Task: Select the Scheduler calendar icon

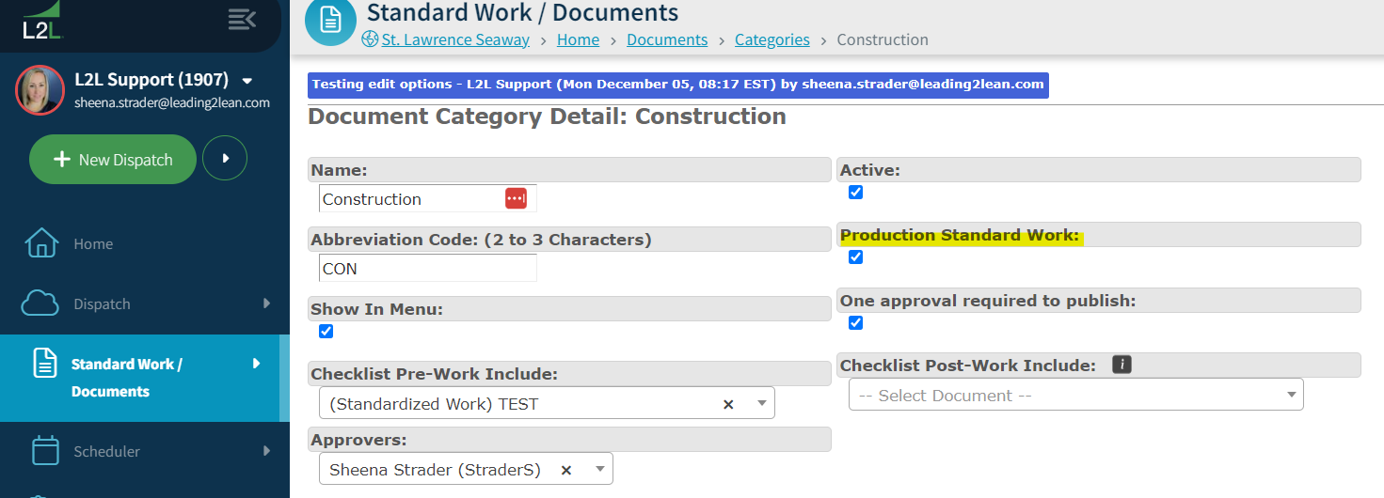Action: [45, 451]
